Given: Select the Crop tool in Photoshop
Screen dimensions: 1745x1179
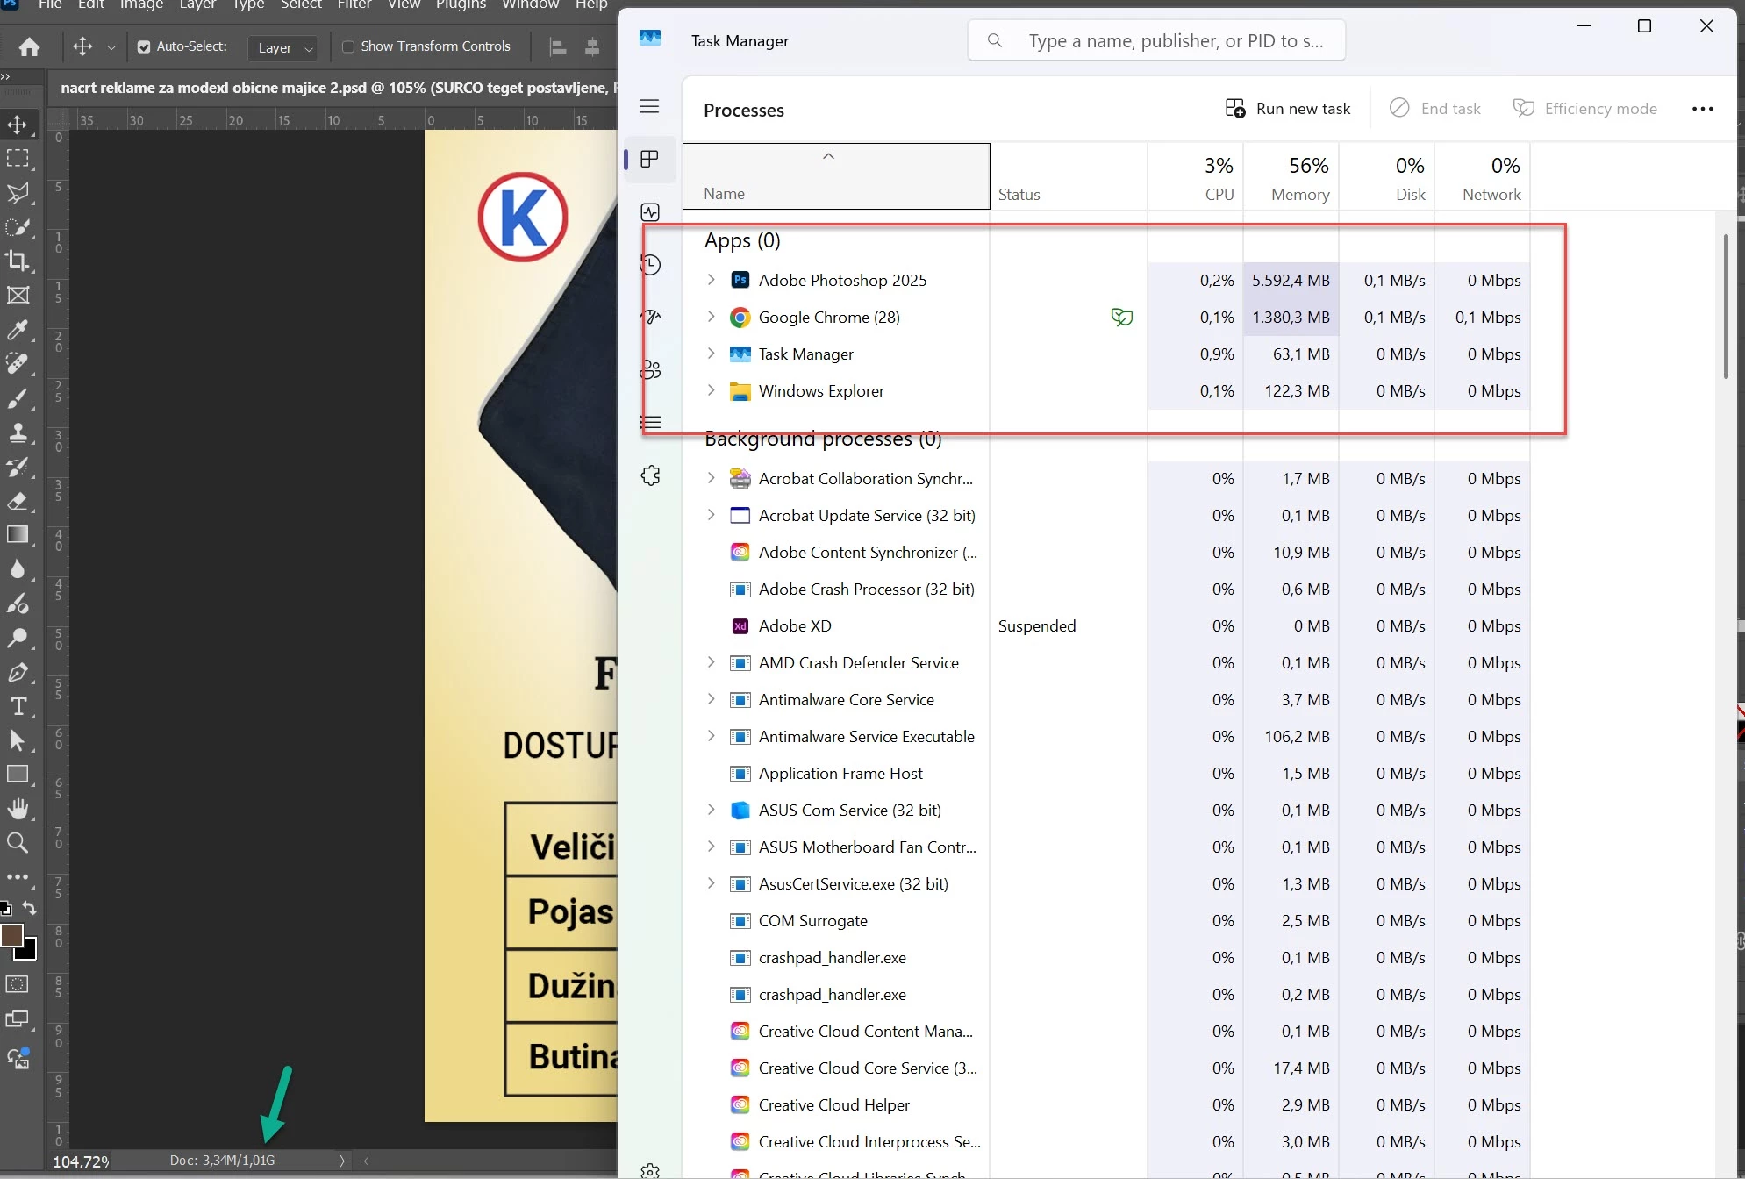Looking at the screenshot, I should pos(18,261).
